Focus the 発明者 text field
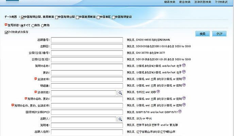This screenshot has width=234, height=136. (x=87, y=125)
